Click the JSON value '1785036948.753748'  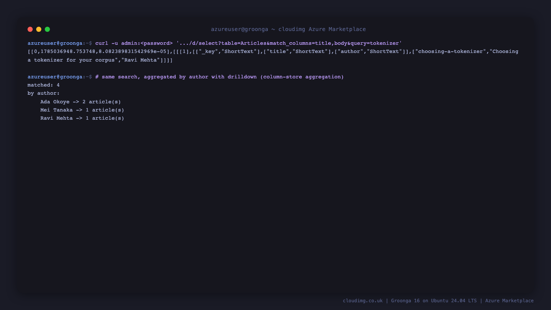(x=68, y=52)
